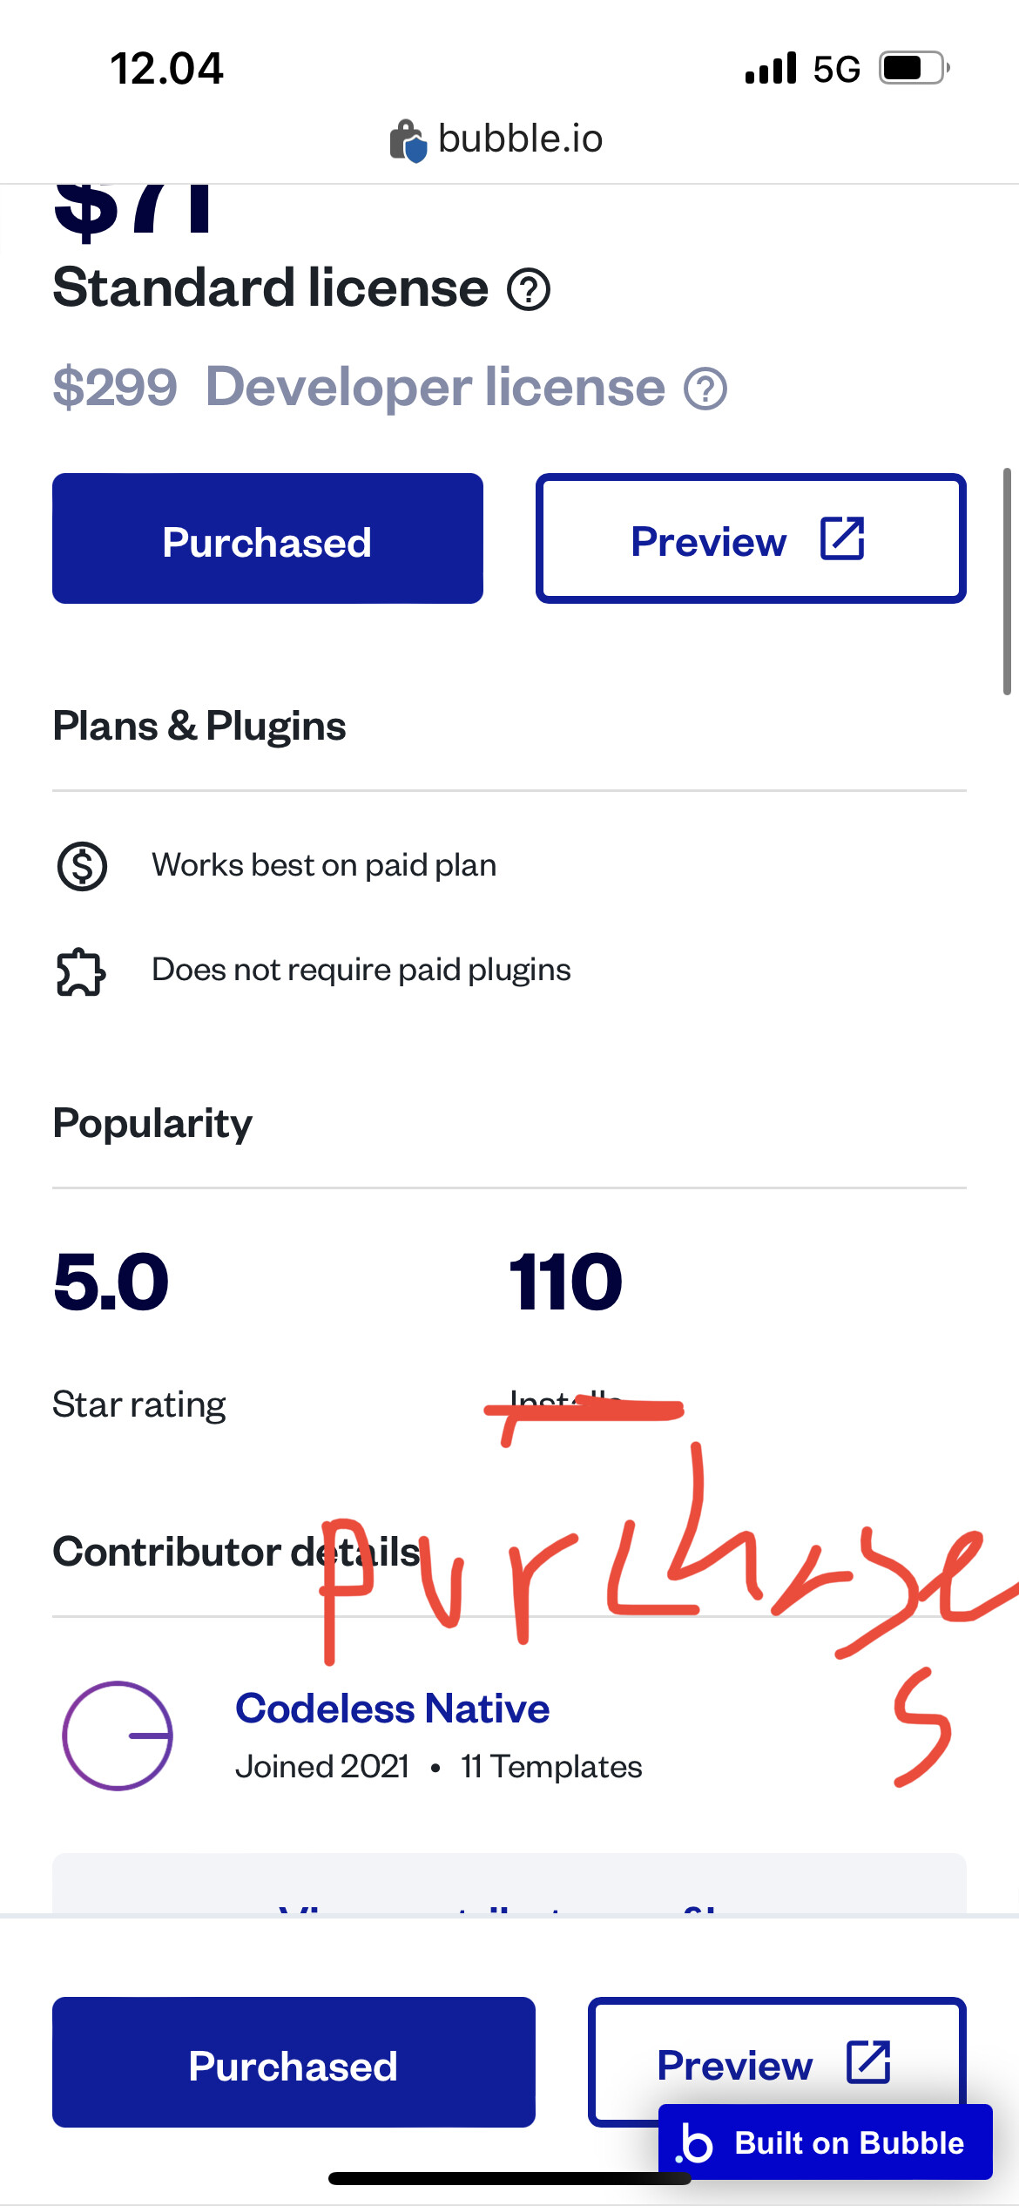The image size is (1019, 2206).
Task: Click the external-link icon in top Preview button
Action: pos(842,538)
